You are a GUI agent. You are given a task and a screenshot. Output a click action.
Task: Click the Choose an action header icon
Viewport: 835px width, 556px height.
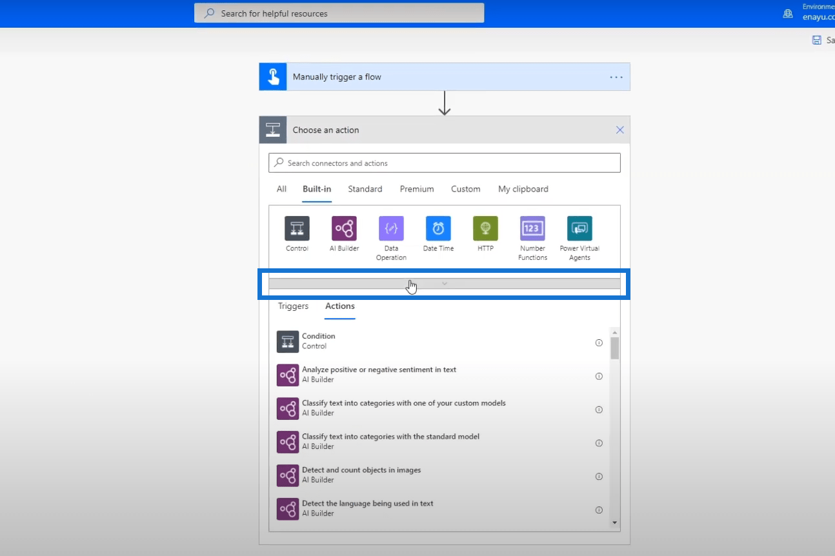(273, 130)
